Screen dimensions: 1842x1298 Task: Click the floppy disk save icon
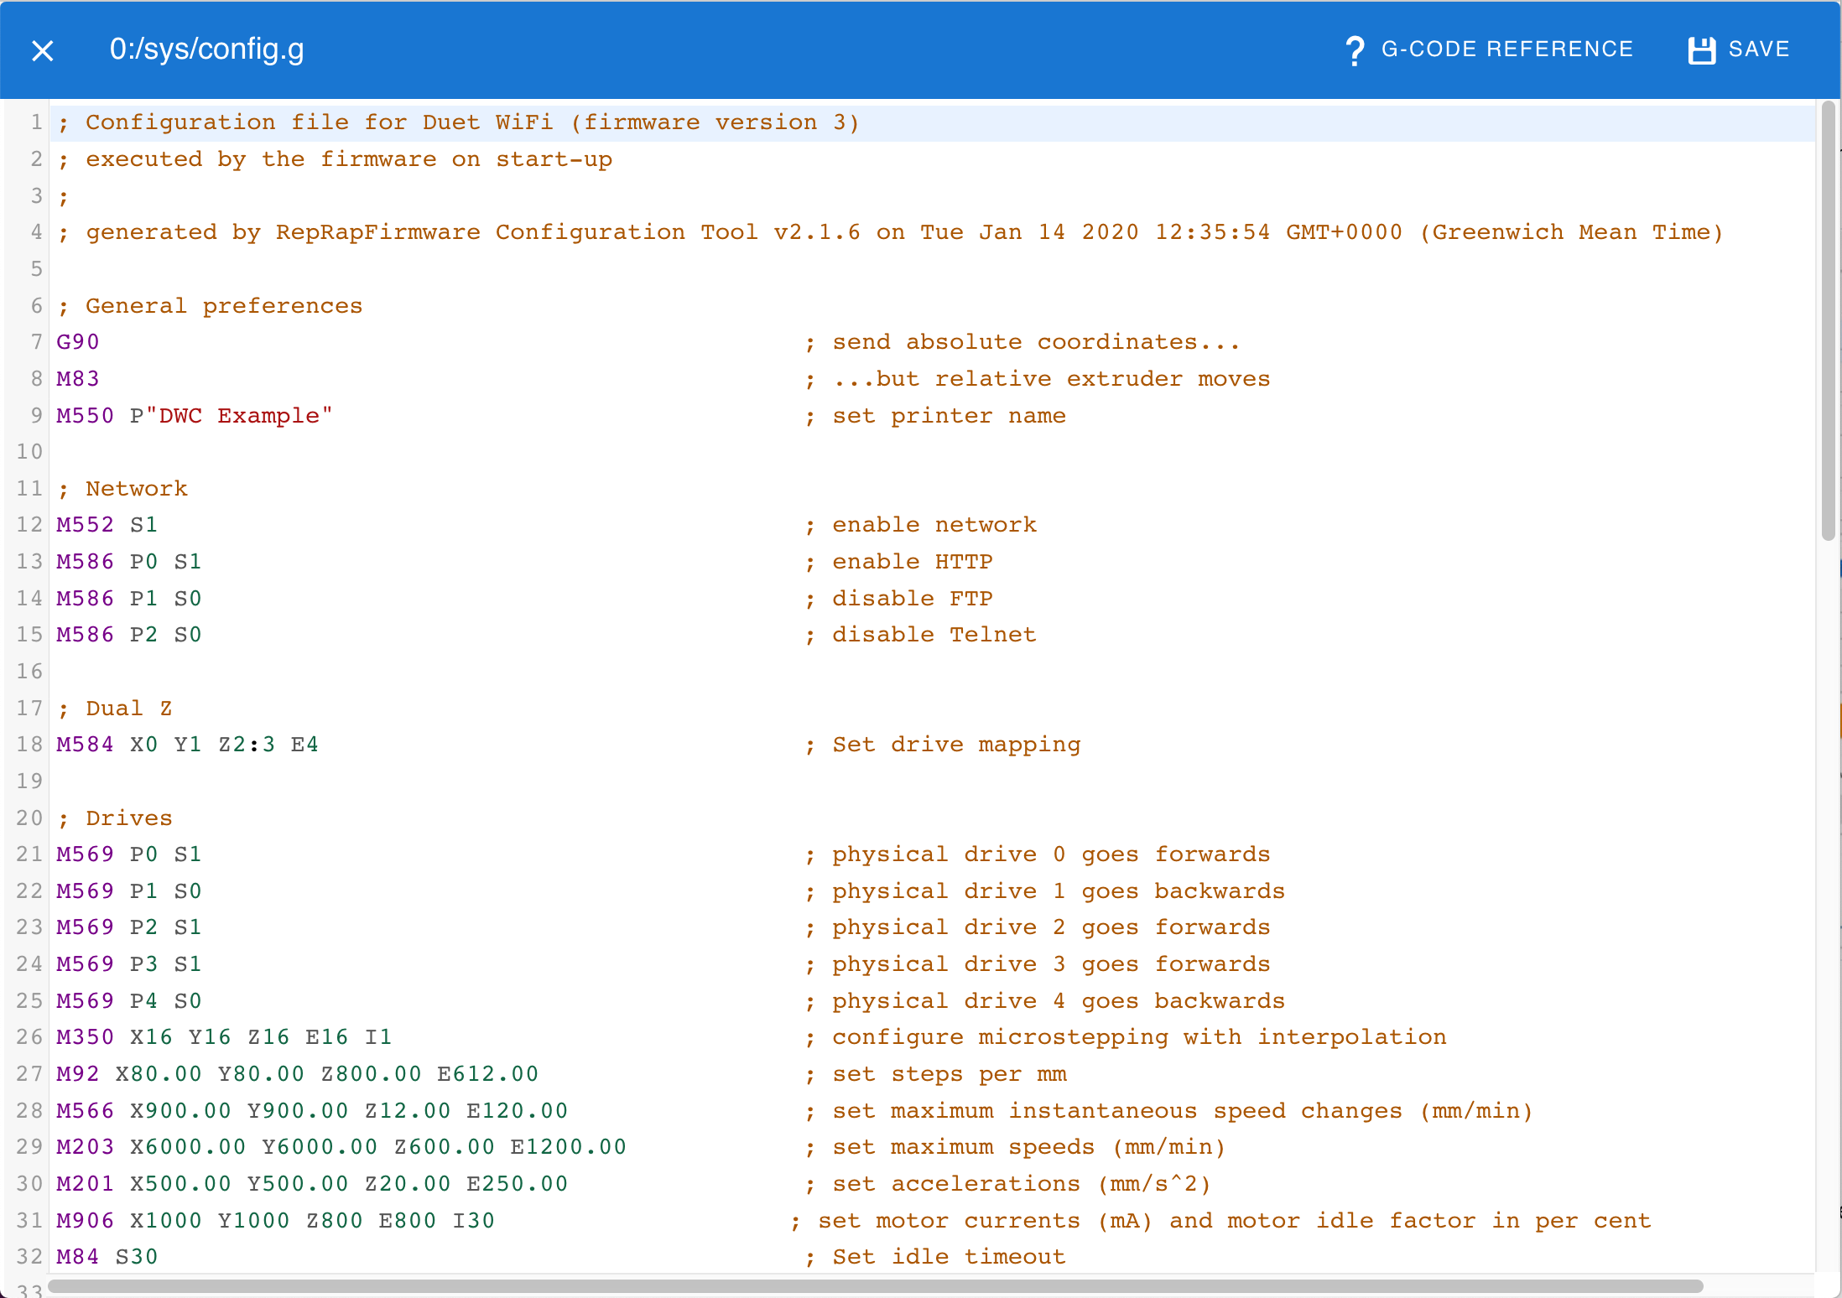click(x=1701, y=50)
